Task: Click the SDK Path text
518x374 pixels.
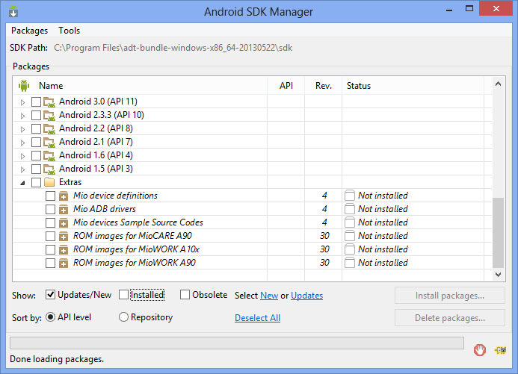Action: tap(173, 48)
